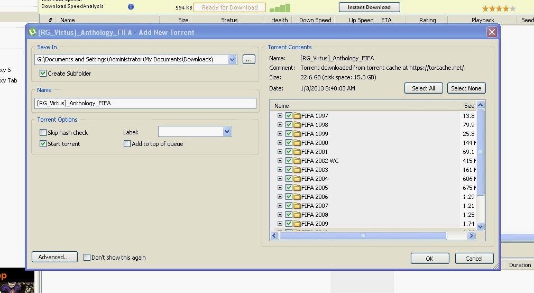Sort by Rating column header
The width and height of the screenshot is (534, 293).
point(427,20)
